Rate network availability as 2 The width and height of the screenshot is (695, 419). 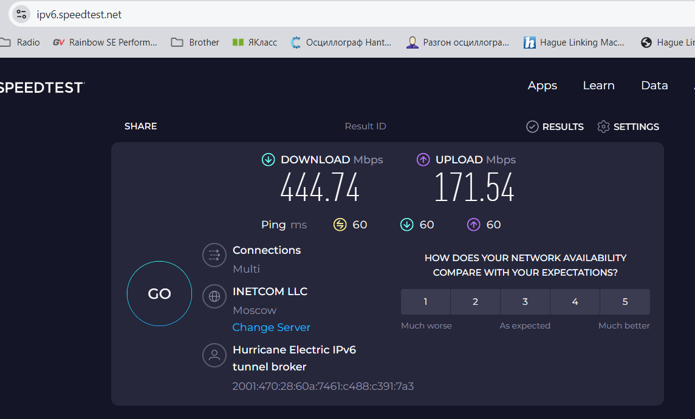(475, 302)
